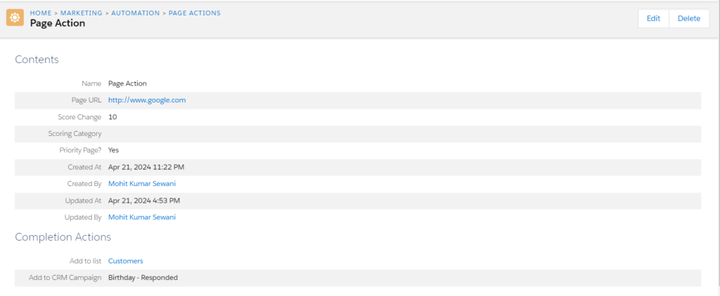Click the orange automation gear icon

[x=15, y=18]
